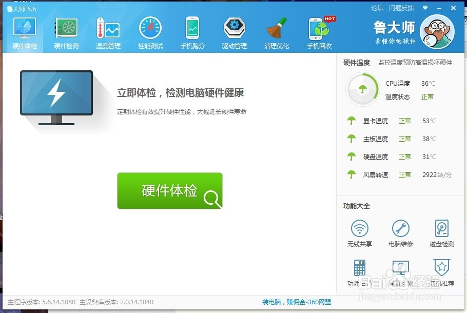Image resolution: width=467 pixels, height=313 pixels.
Task: Click the CPU temperature circular gauge
Action: (362, 89)
